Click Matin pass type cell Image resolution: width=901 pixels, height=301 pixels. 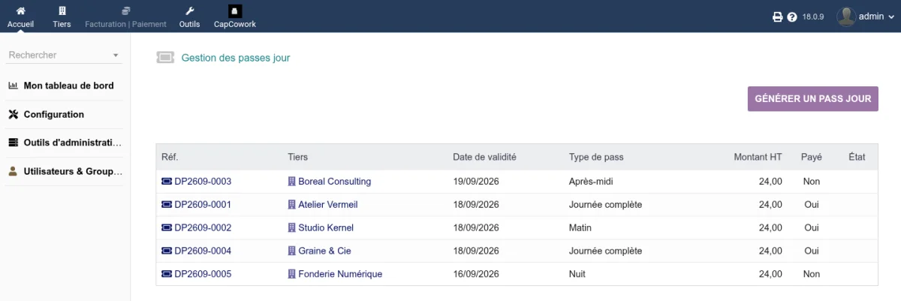coord(580,227)
